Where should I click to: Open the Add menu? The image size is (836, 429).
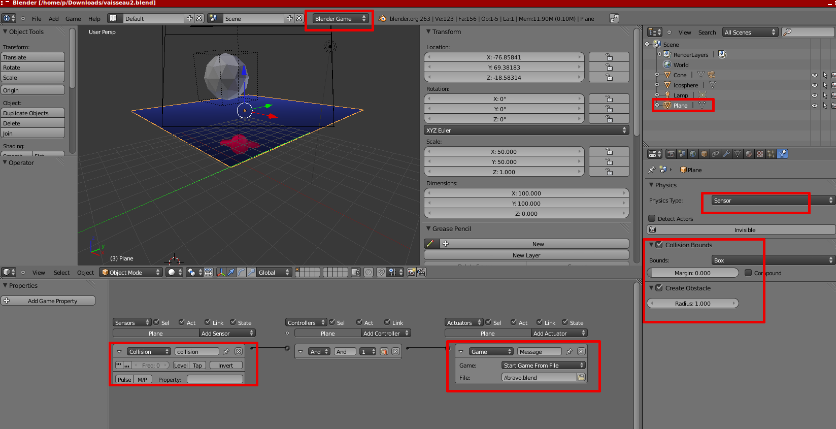tap(54, 19)
